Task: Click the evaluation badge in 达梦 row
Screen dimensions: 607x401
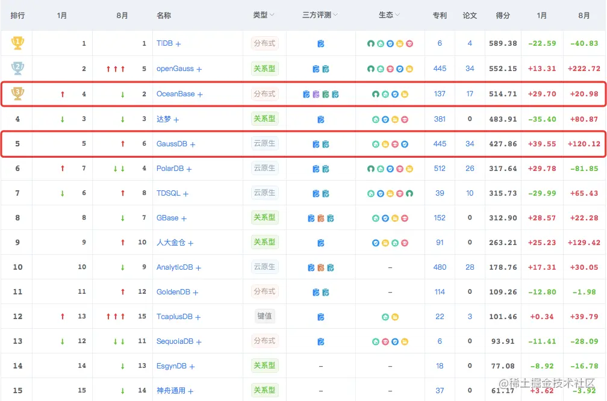Action: [x=320, y=119]
